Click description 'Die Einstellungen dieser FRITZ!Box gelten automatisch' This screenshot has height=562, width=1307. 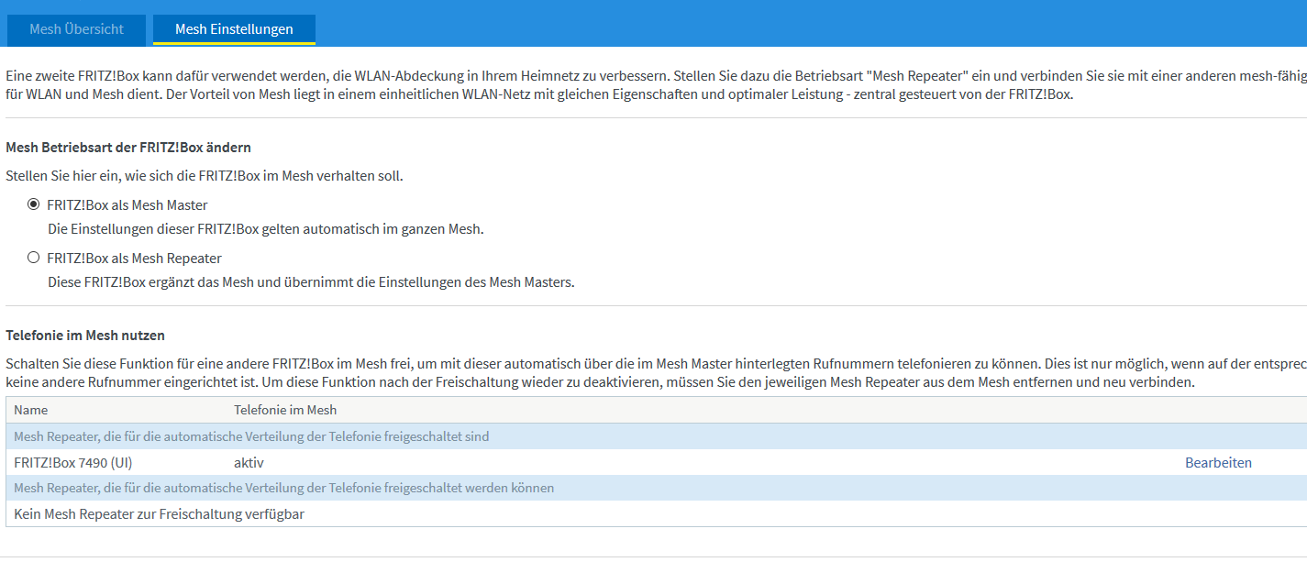265,228
